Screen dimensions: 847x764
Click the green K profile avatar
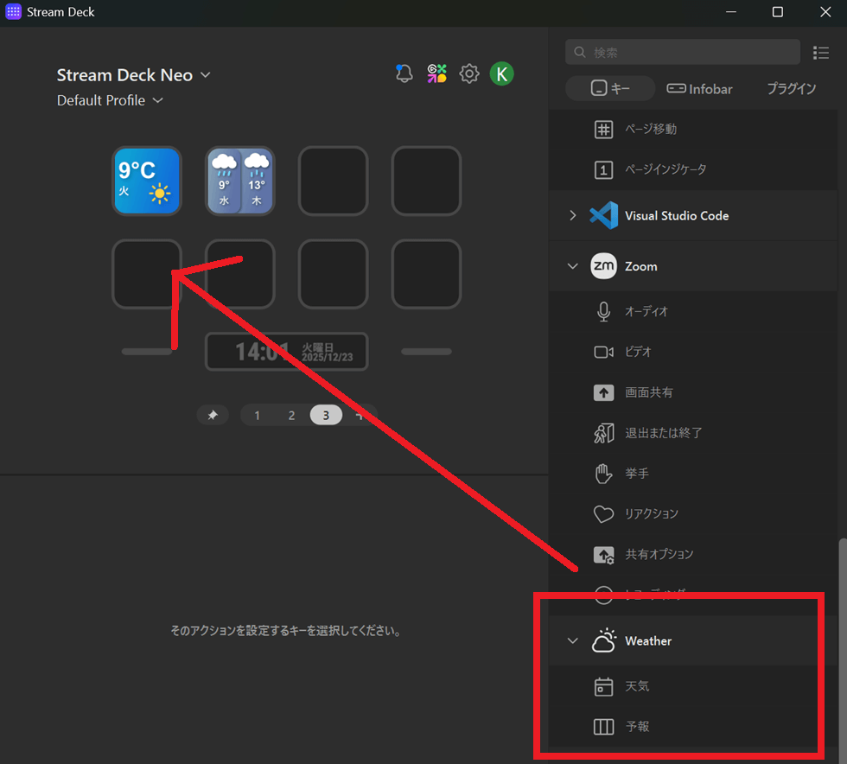point(501,74)
